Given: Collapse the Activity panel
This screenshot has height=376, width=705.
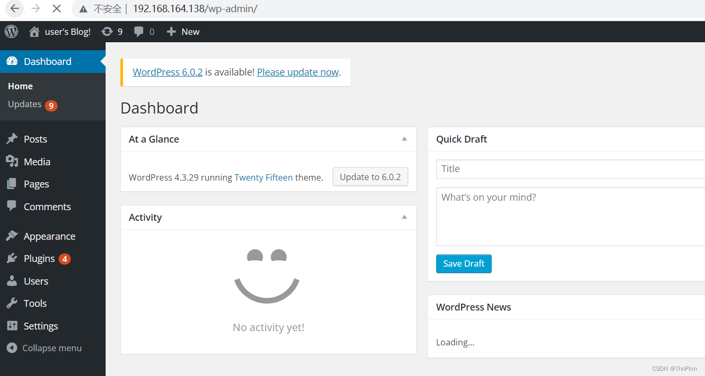Looking at the screenshot, I should [x=404, y=217].
